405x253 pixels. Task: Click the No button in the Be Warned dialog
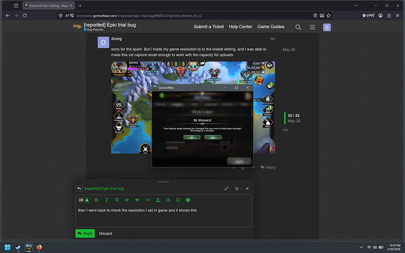pos(192,137)
